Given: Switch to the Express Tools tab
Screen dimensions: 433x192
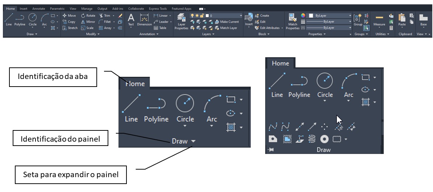Looking at the screenshot, I should tap(158, 9).
